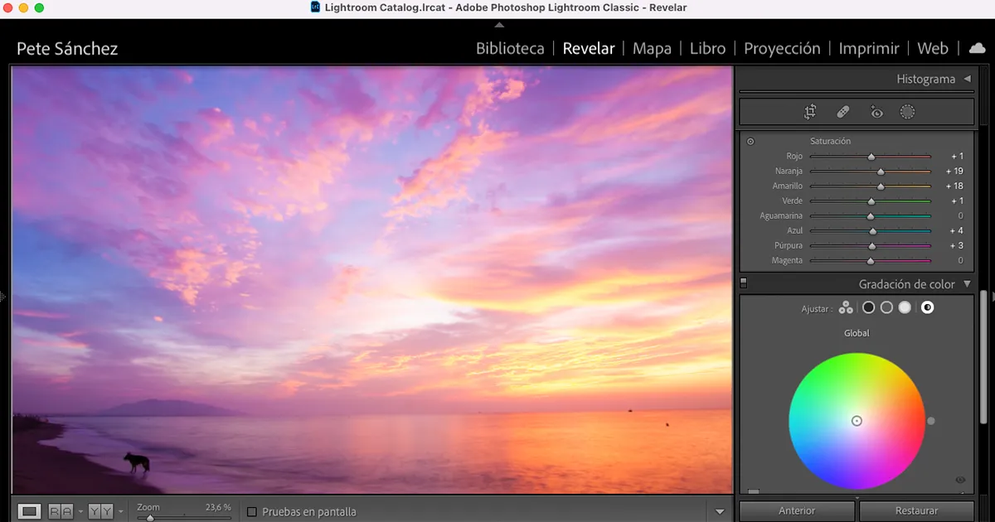Viewport: 995px width, 522px height.
Task: Click the Anterior button
Action: 797,510
